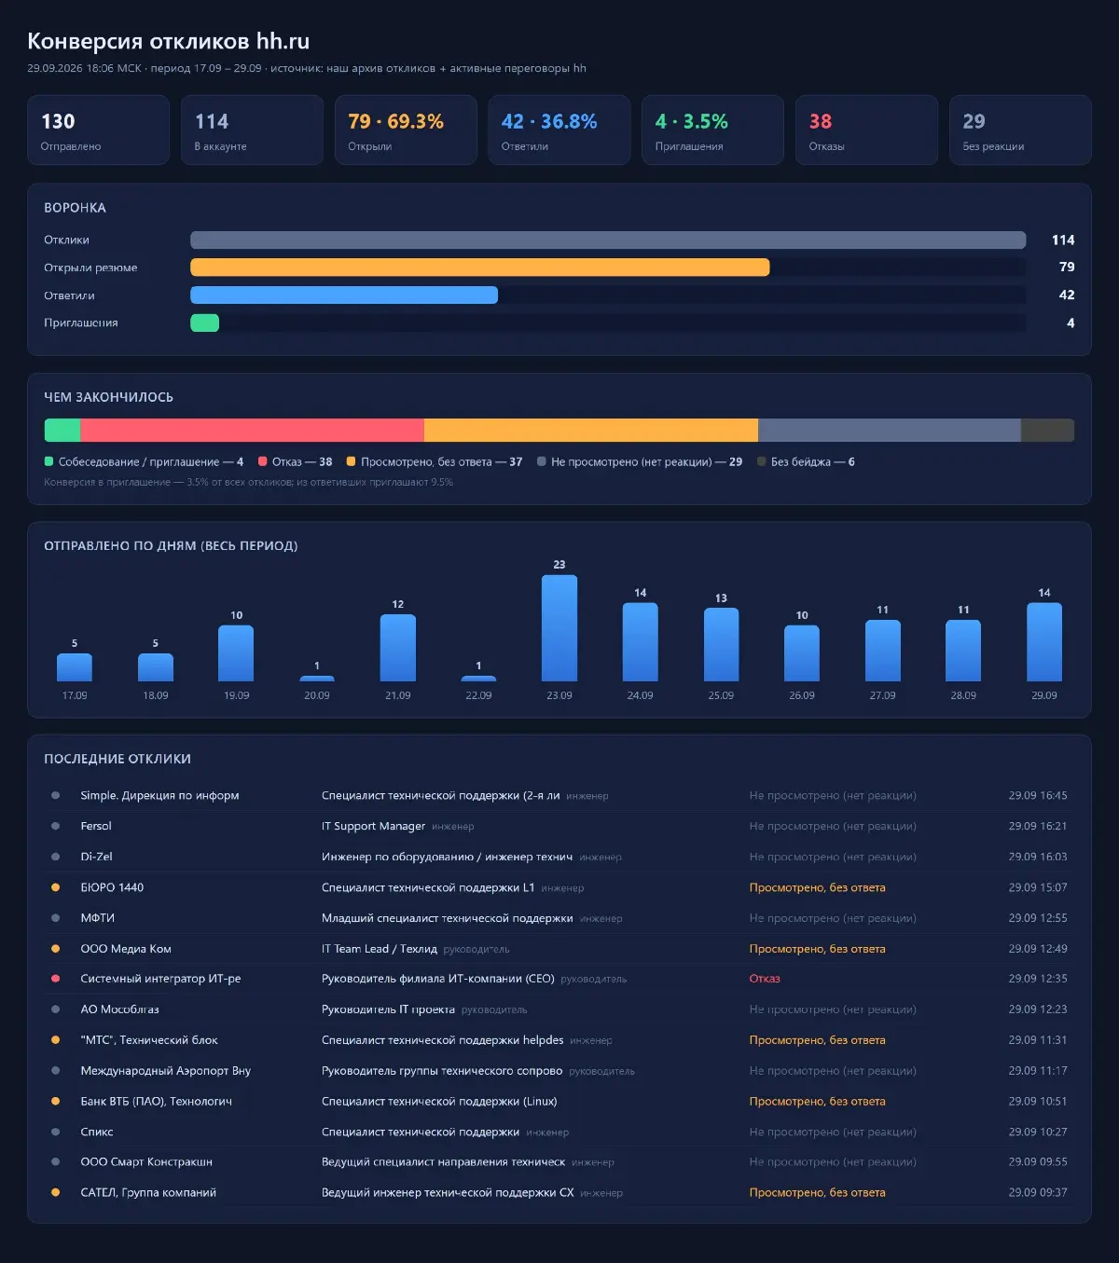Select the 29 Без реакции stat card

[x=1020, y=130]
